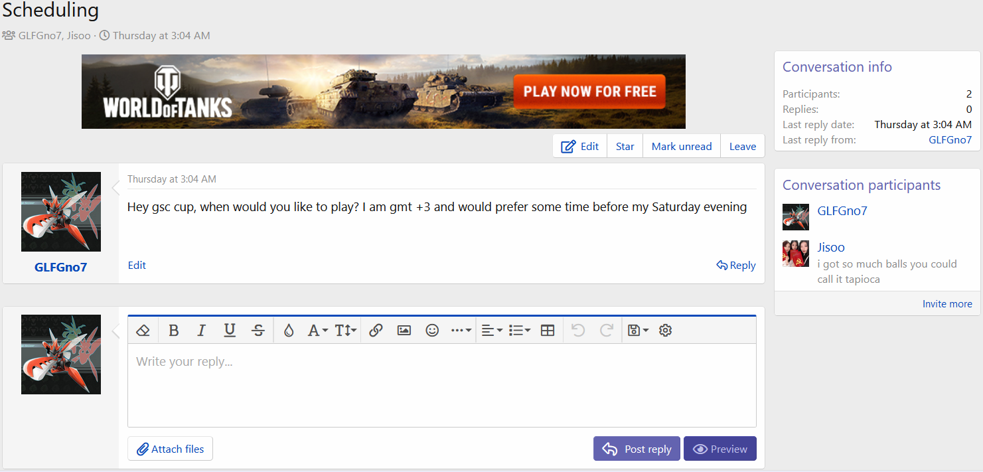The height and width of the screenshot is (472, 983).
Task: Click the undo arrow in editor toolbar
Action: [x=578, y=330]
